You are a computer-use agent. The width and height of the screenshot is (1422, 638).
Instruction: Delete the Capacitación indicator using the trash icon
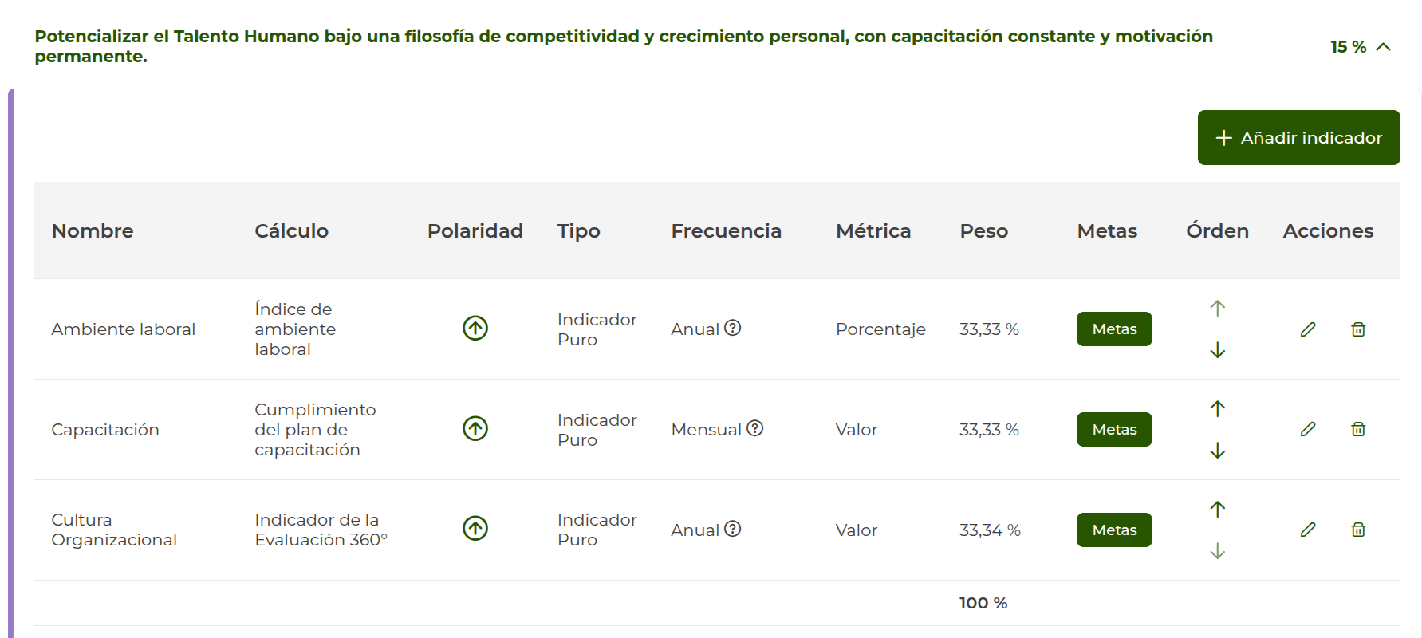click(x=1358, y=429)
